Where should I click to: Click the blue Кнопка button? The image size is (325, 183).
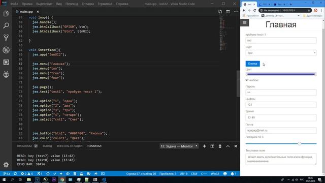253,64
